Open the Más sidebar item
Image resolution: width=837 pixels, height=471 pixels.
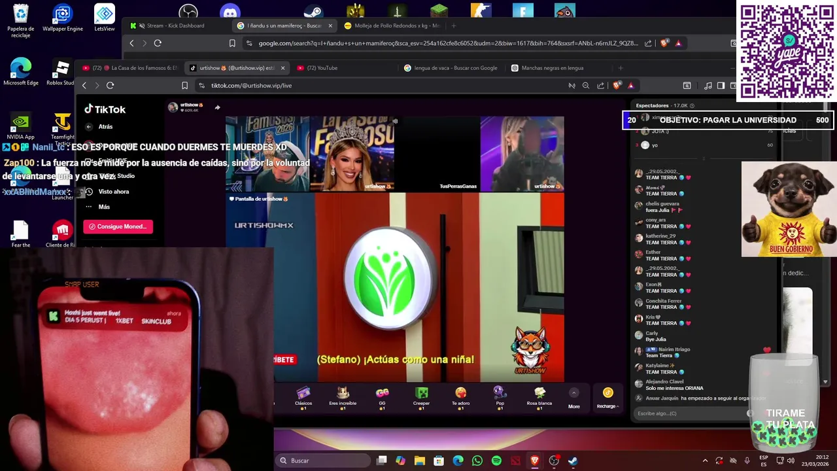pyautogui.click(x=98, y=207)
